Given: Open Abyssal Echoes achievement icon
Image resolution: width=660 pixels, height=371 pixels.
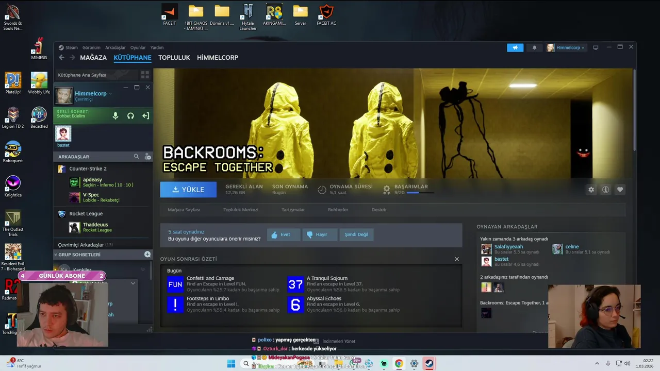Looking at the screenshot, I should pyautogui.click(x=295, y=305).
